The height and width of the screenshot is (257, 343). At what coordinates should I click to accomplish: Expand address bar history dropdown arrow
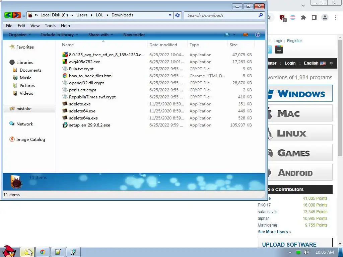click(x=170, y=15)
